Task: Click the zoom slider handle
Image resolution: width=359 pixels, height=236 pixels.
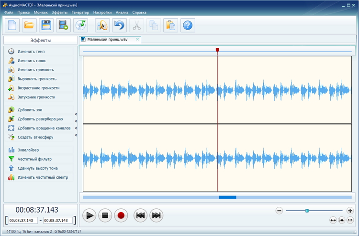Action: tap(307, 211)
